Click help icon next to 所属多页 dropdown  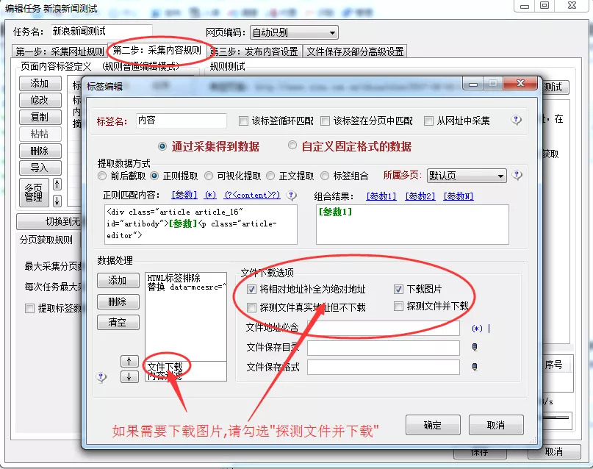pyautogui.click(x=517, y=176)
